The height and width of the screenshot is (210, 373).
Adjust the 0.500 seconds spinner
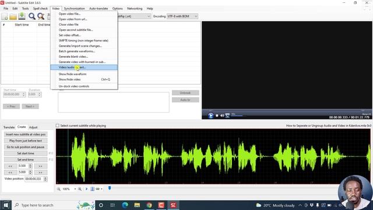30,166
